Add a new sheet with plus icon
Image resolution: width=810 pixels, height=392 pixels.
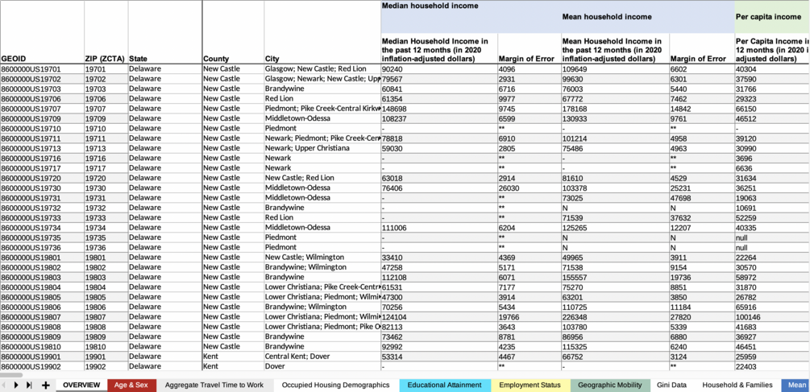click(x=45, y=385)
